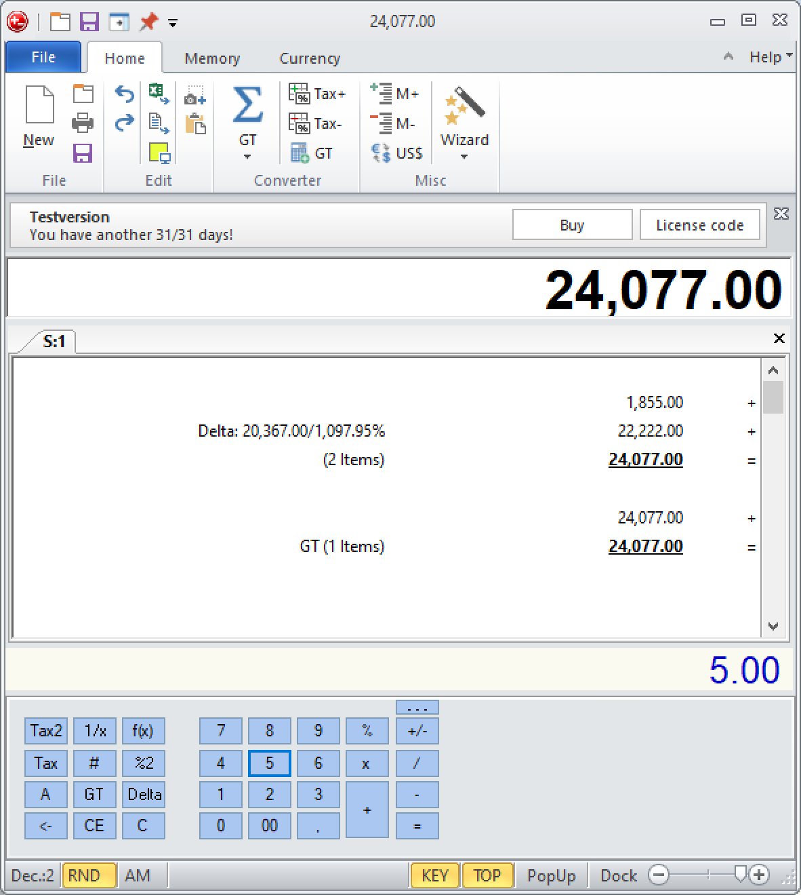The height and width of the screenshot is (895, 801).
Task: Click the New document icon
Action: point(39,105)
